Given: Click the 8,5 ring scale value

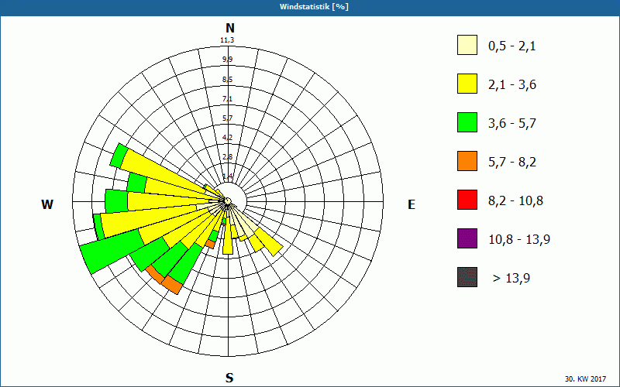Looking at the screenshot, I should 227,80.
